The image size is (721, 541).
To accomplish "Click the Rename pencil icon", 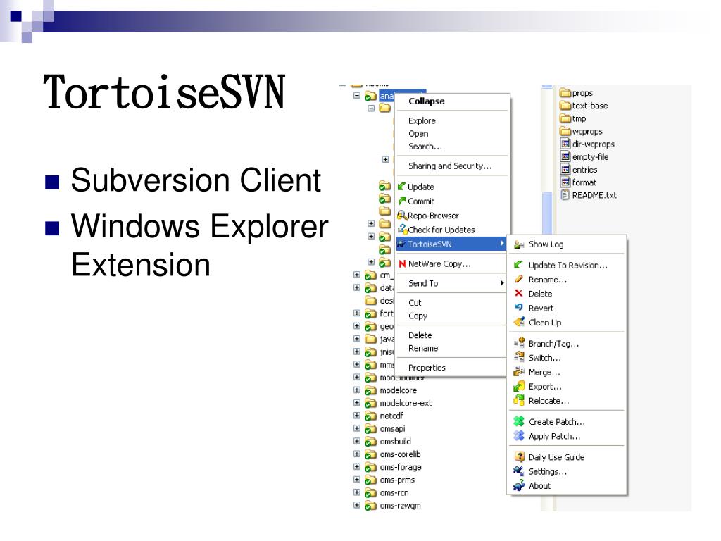I will 519,279.
